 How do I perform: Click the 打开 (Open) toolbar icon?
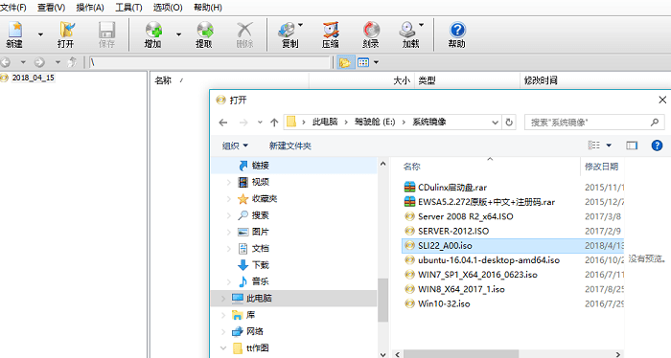point(66,34)
